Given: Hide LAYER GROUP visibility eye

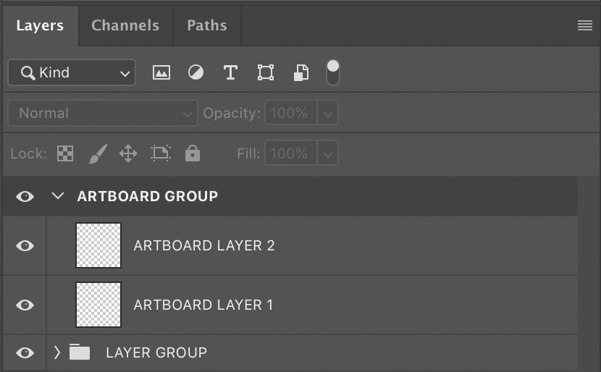Looking at the screenshot, I should (x=25, y=352).
